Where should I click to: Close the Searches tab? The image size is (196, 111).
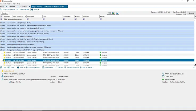coord(29,7)
